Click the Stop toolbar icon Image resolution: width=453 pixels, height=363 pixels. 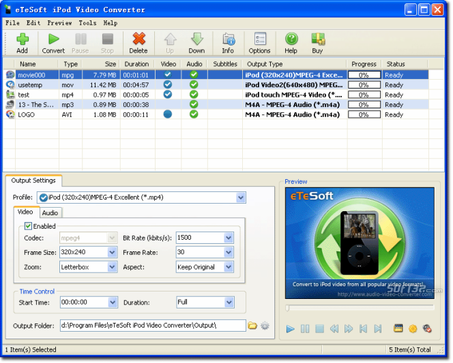(107, 44)
